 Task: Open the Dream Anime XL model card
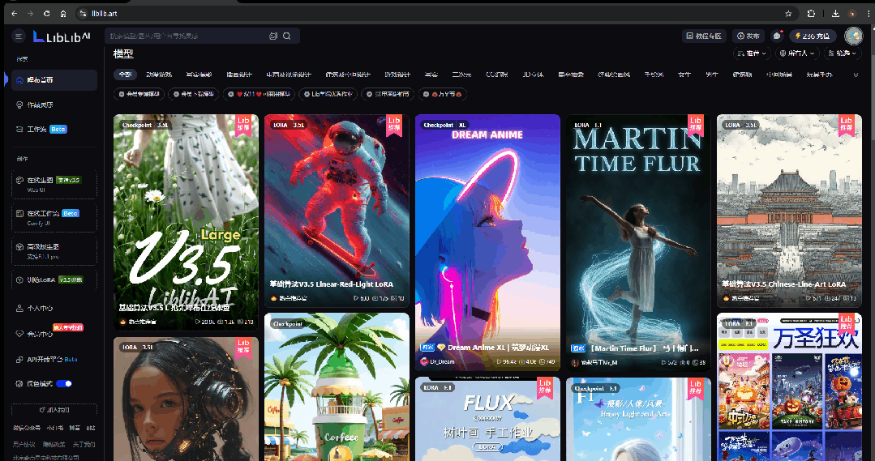point(487,242)
